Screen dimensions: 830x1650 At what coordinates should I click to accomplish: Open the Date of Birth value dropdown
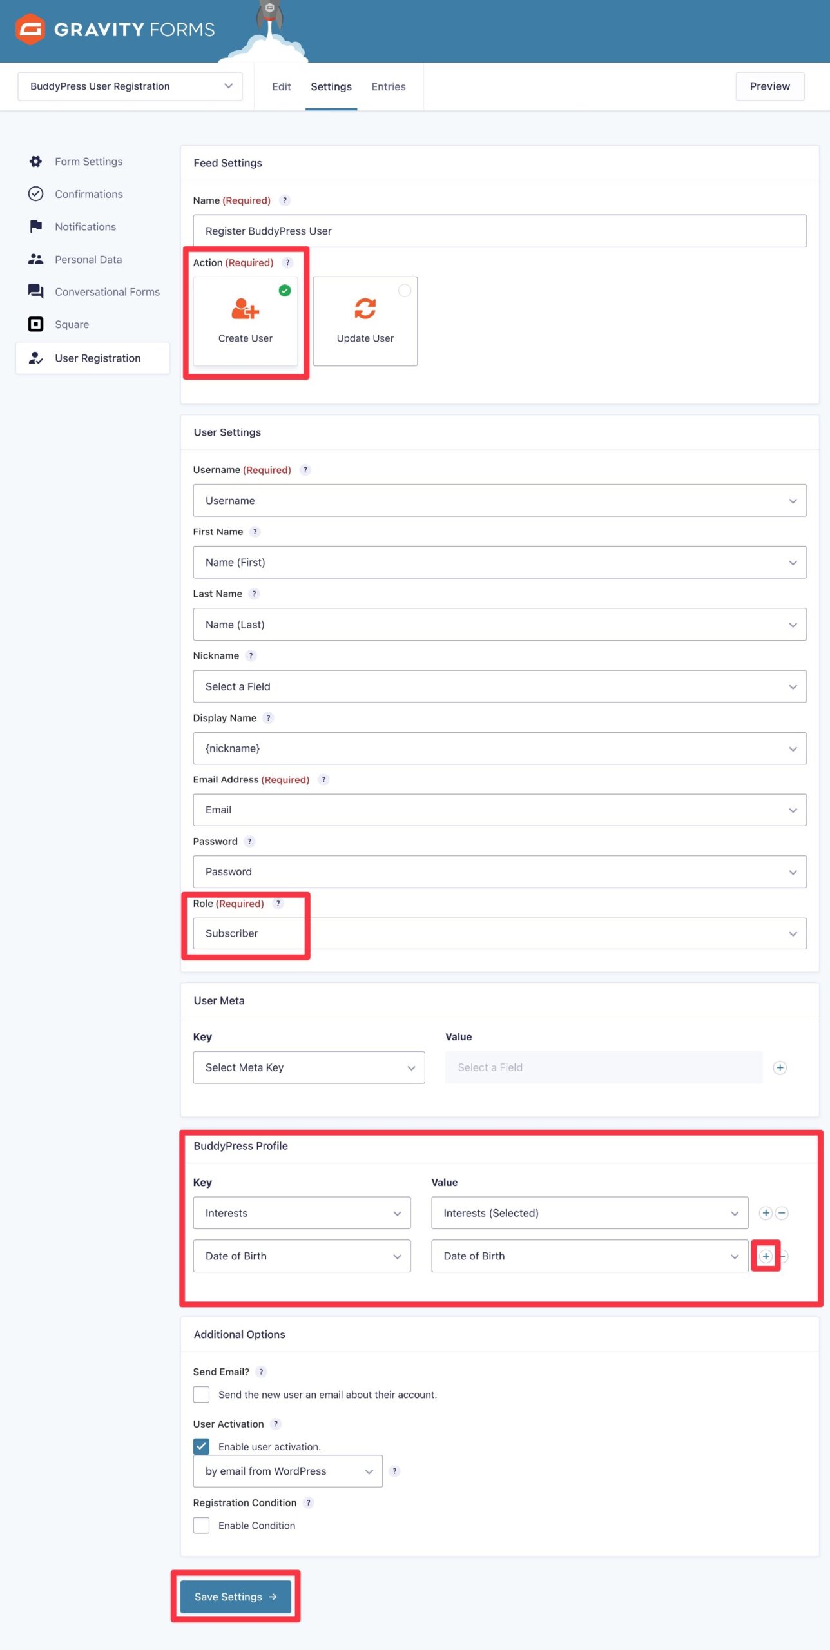[x=590, y=1256]
